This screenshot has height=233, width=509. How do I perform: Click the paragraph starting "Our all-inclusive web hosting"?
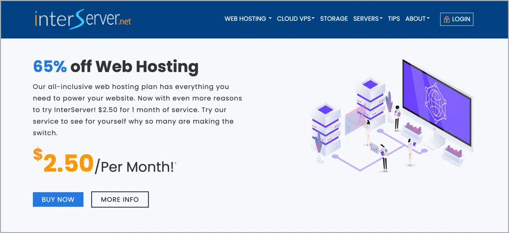[137, 110]
